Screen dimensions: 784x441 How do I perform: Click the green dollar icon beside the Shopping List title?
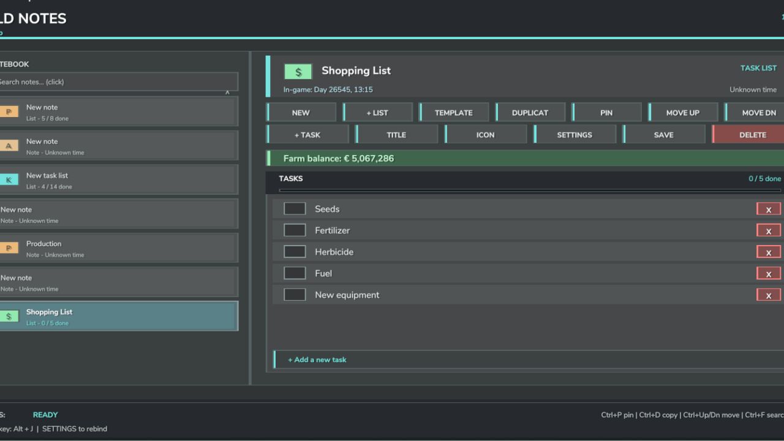[x=298, y=72]
